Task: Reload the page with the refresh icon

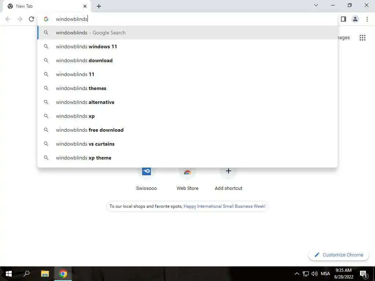Action: pos(31,19)
